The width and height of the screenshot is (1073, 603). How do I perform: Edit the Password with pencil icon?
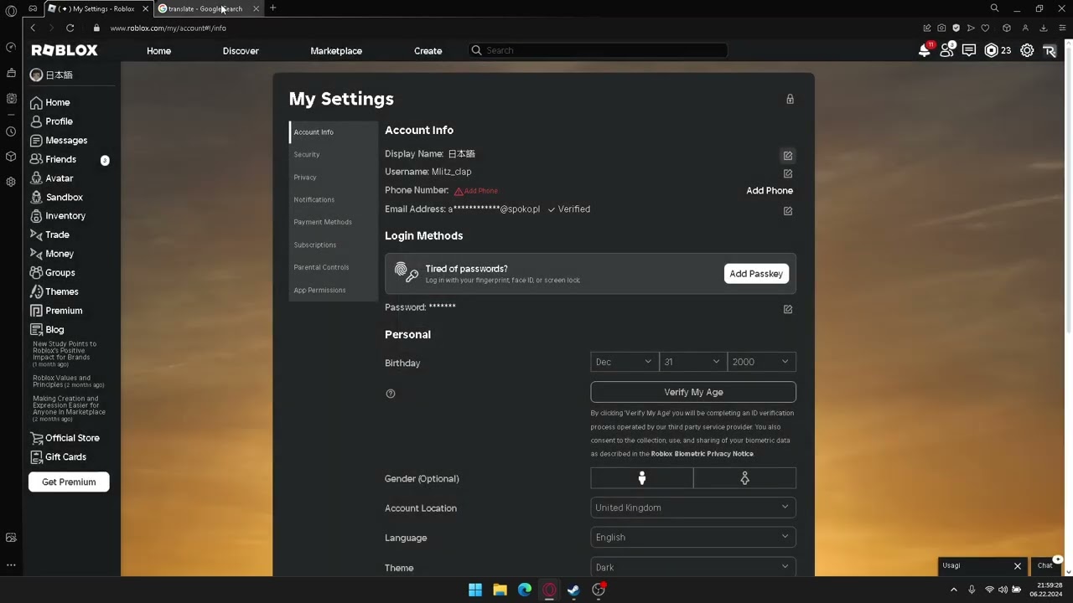[788, 309]
